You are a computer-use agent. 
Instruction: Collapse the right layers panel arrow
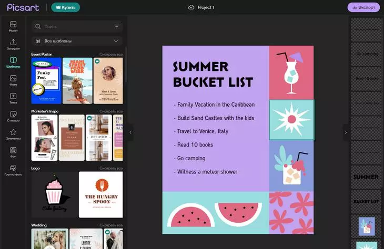coord(346,132)
